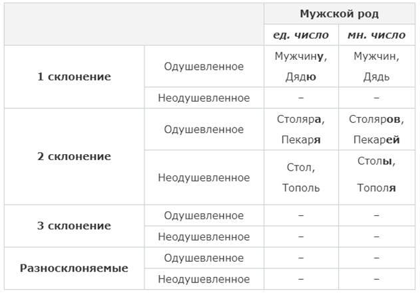Viewport: 420px width, 295px height.
Task: Click the word 'Столяра' in singular column
Action: click(300, 120)
